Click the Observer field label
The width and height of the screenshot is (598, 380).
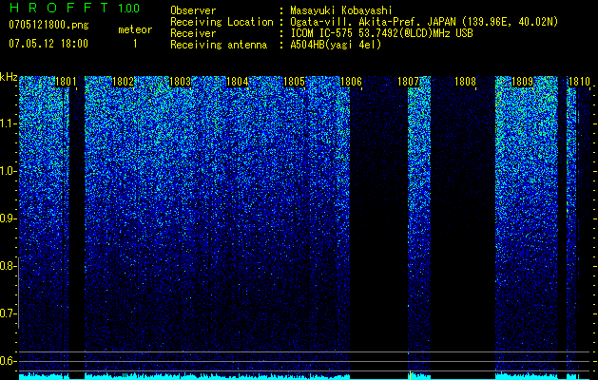(193, 10)
